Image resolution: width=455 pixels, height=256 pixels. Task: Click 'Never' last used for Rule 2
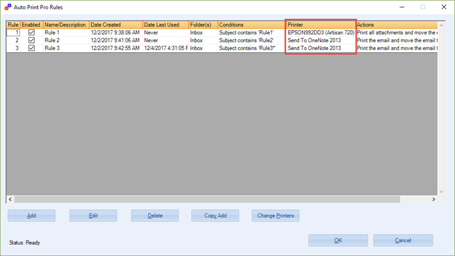click(x=166, y=40)
